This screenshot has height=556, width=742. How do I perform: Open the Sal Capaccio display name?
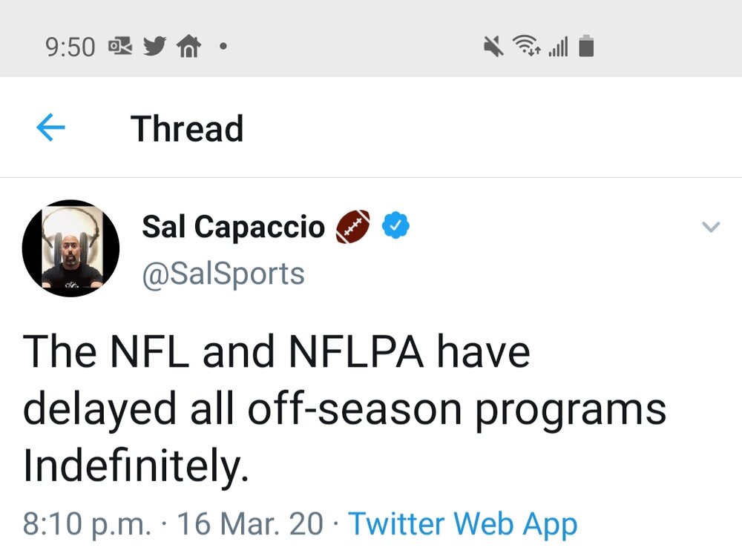[233, 226]
